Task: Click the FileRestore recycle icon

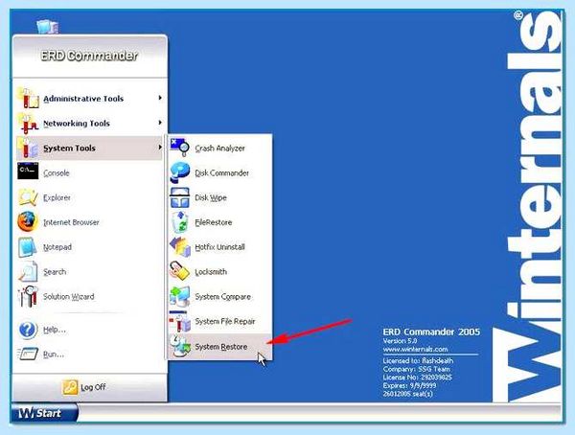Action: point(180,222)
